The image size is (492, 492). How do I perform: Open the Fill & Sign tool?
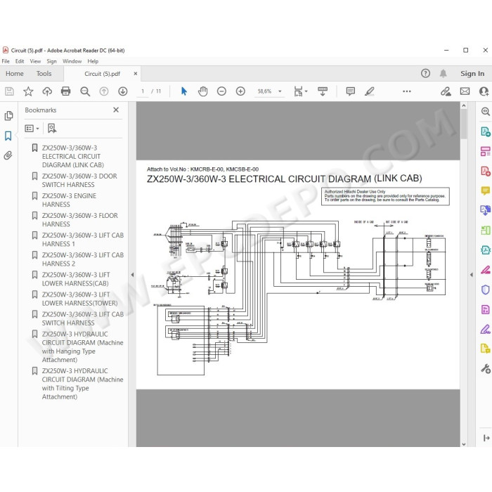tap(485, 330)
